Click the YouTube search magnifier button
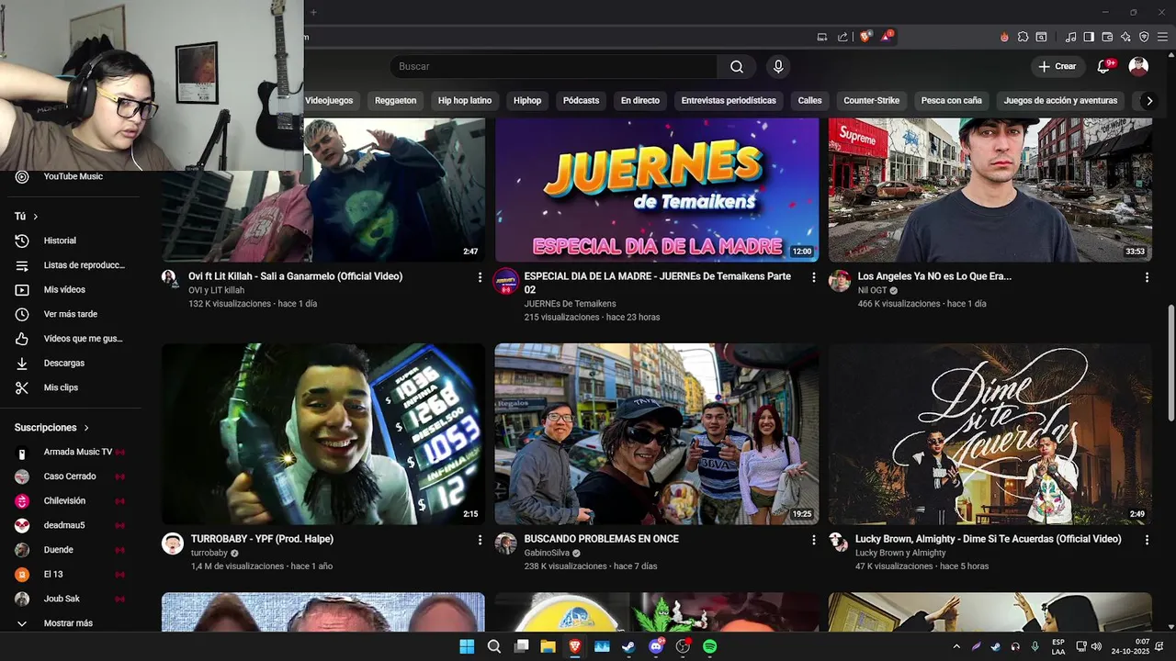The image size is (1176, 661). click(737, 66)
